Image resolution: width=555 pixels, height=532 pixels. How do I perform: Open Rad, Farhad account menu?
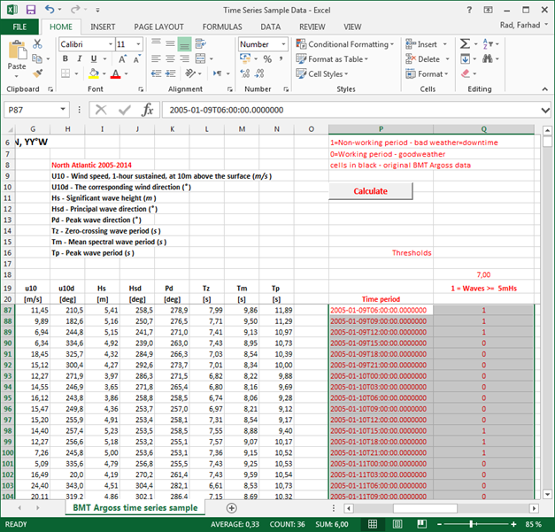coord(524,25)
